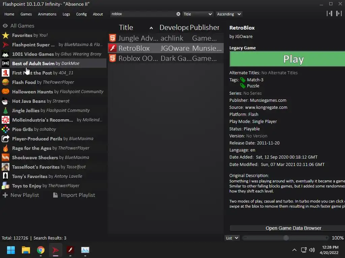Click Flash icon beside RetroBlox row
This screenshot has width=345, height=258.
click(x=113, y=48)
